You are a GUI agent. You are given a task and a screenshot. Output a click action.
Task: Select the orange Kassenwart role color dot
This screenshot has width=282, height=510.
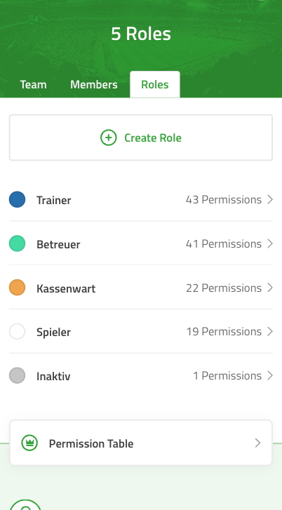point(18,288)
